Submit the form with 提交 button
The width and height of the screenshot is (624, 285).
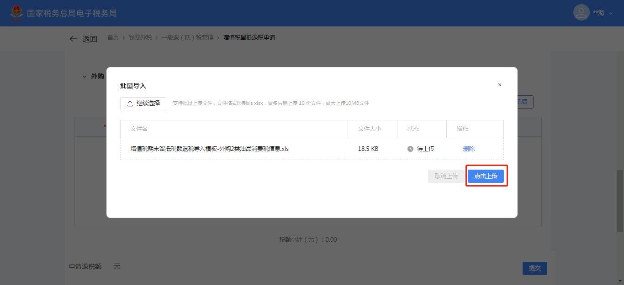point(534,268)
